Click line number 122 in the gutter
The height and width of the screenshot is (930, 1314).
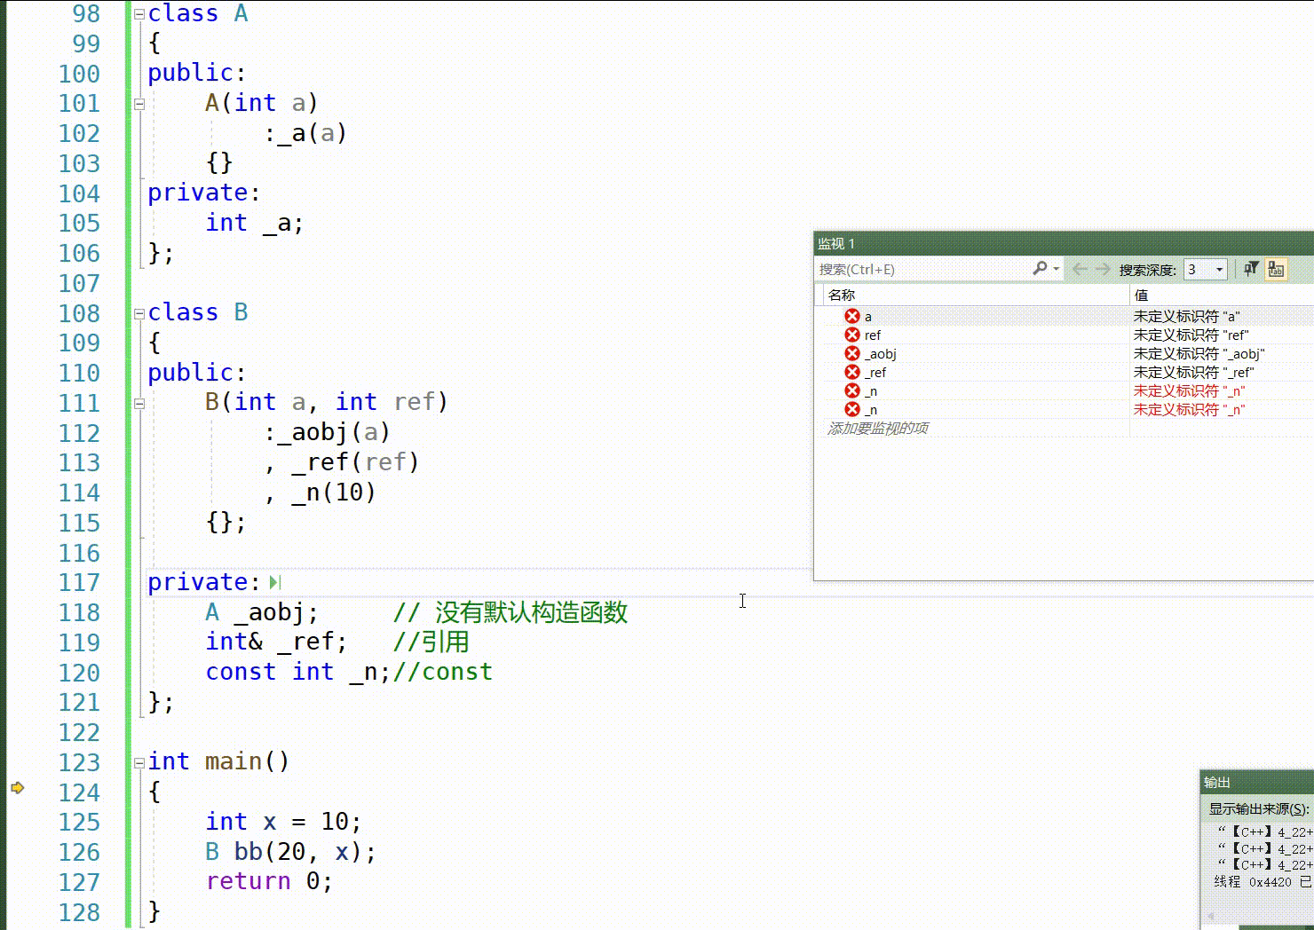click(79, 732)
